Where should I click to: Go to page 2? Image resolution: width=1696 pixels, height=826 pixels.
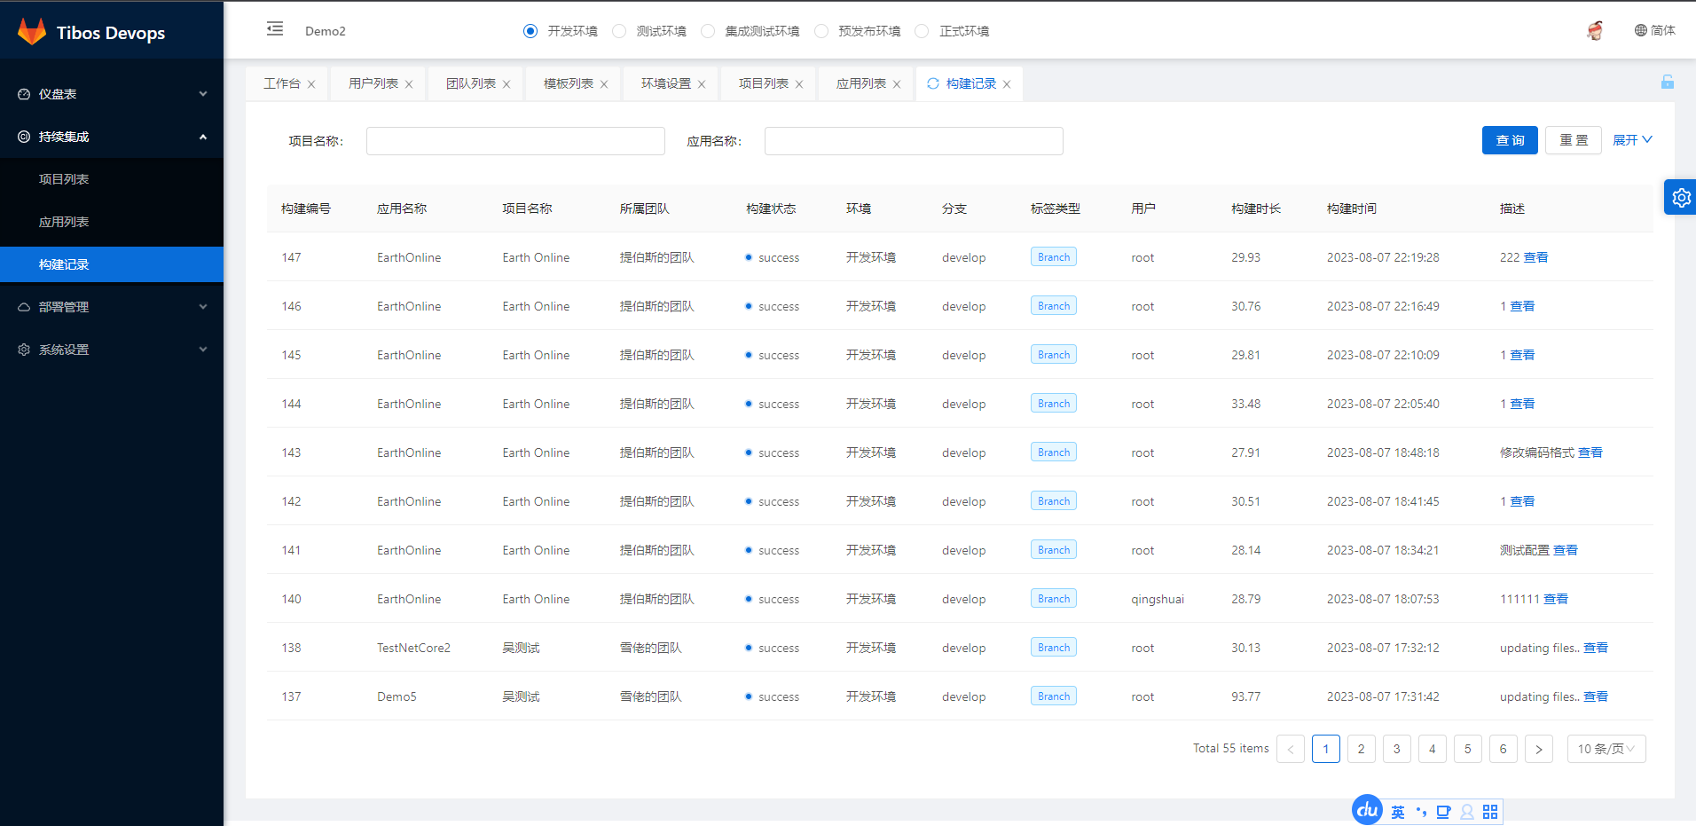1362,749
